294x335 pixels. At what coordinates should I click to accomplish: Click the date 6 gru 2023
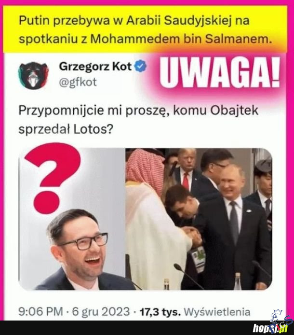101,312
